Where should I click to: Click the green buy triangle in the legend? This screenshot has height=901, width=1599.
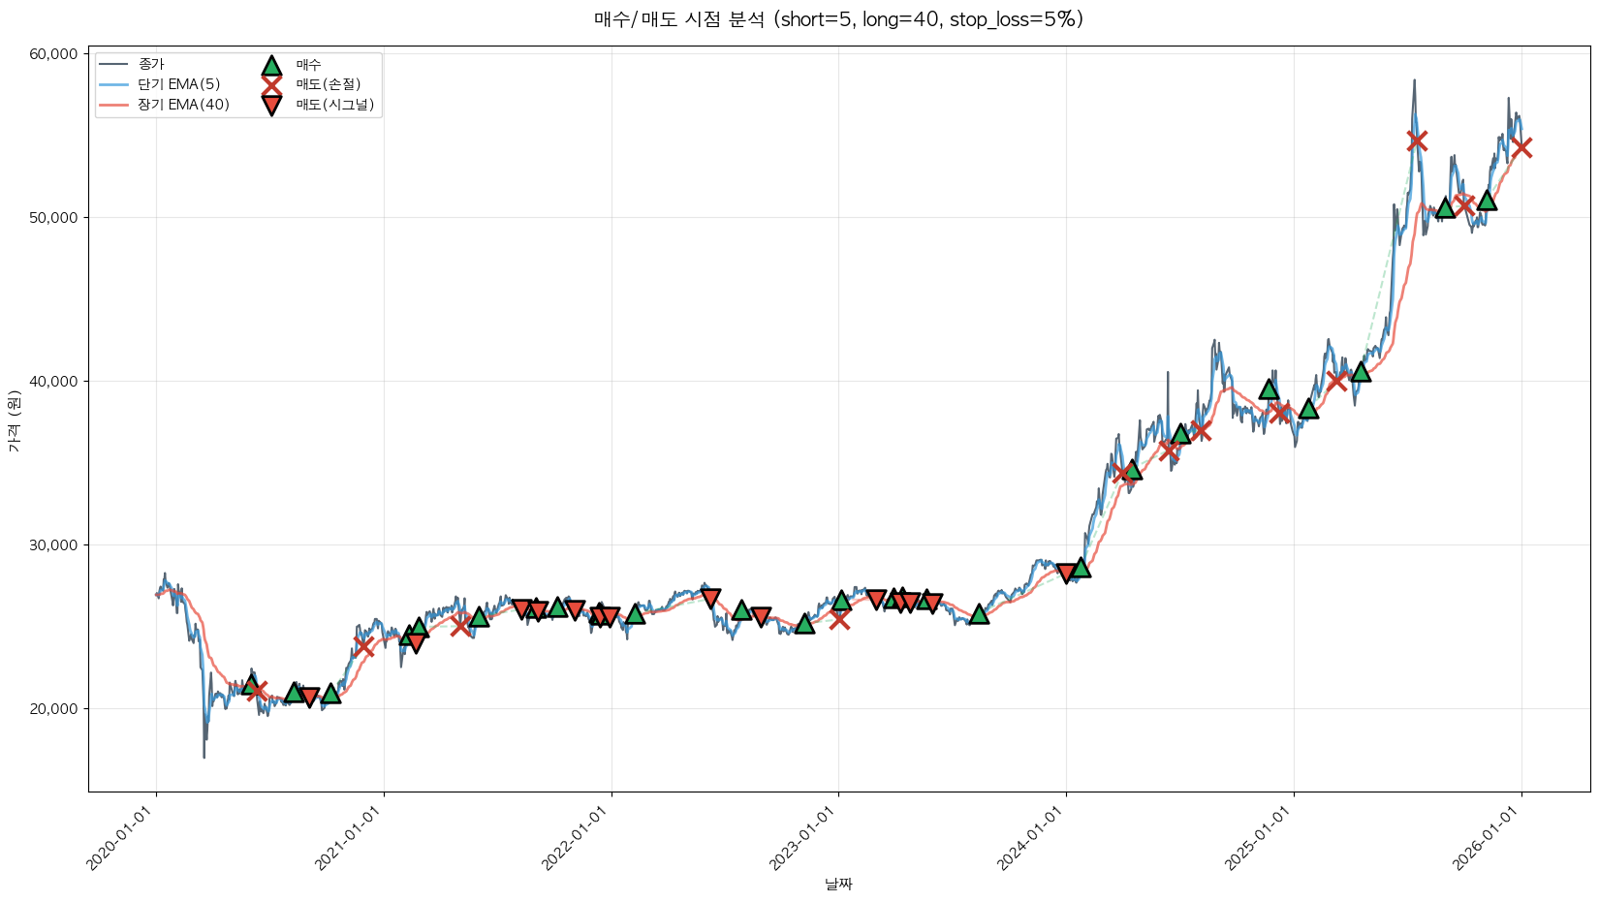271,66
